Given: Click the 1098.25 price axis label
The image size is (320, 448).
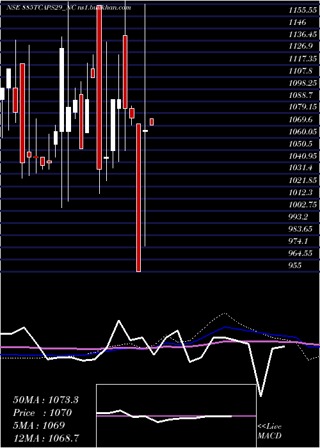Looking at the screenshot, I should click(303, 83).
